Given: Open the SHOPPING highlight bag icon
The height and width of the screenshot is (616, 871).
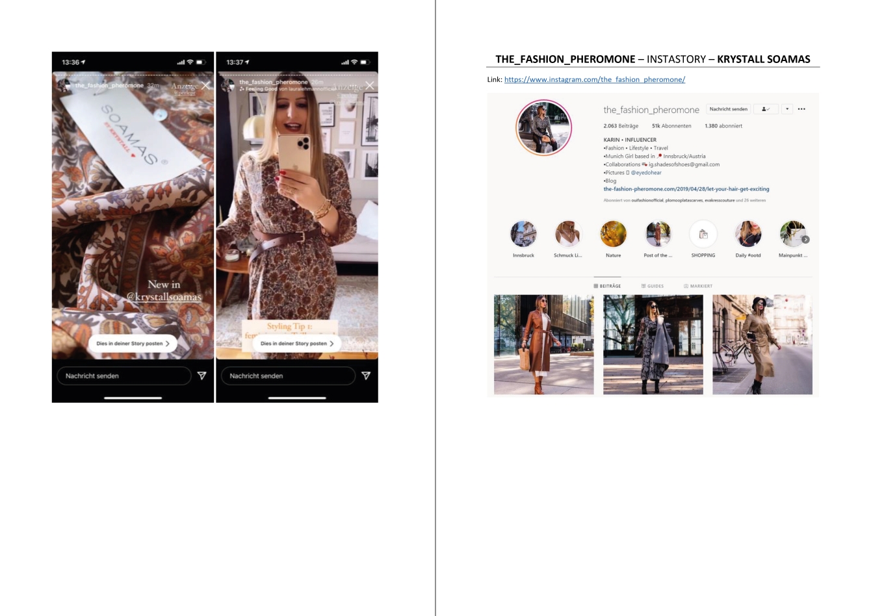Looking at the screenshot, I should (703, 235).
